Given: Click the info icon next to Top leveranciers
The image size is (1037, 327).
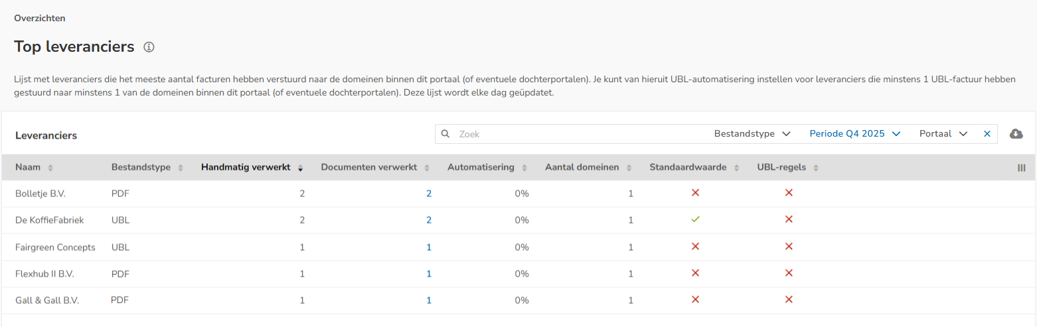Looking at the screenshot, I should point(149,47).
